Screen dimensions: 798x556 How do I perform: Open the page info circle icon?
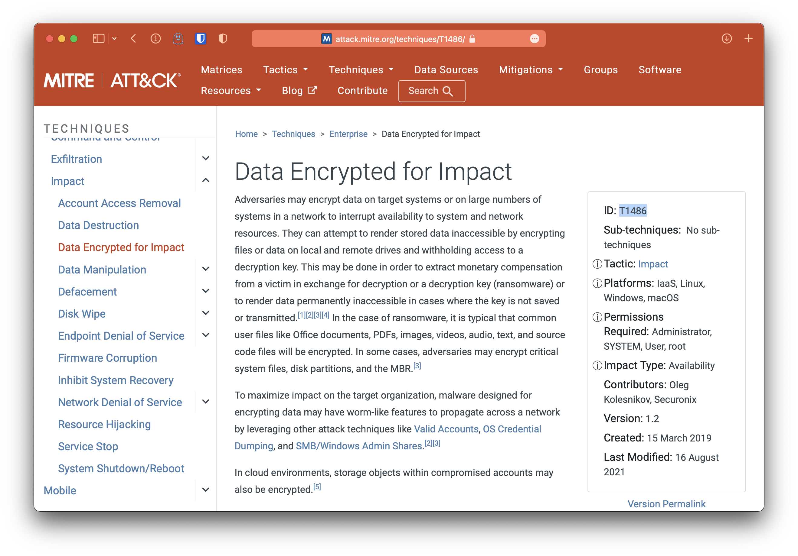click(x=155, y=39)
